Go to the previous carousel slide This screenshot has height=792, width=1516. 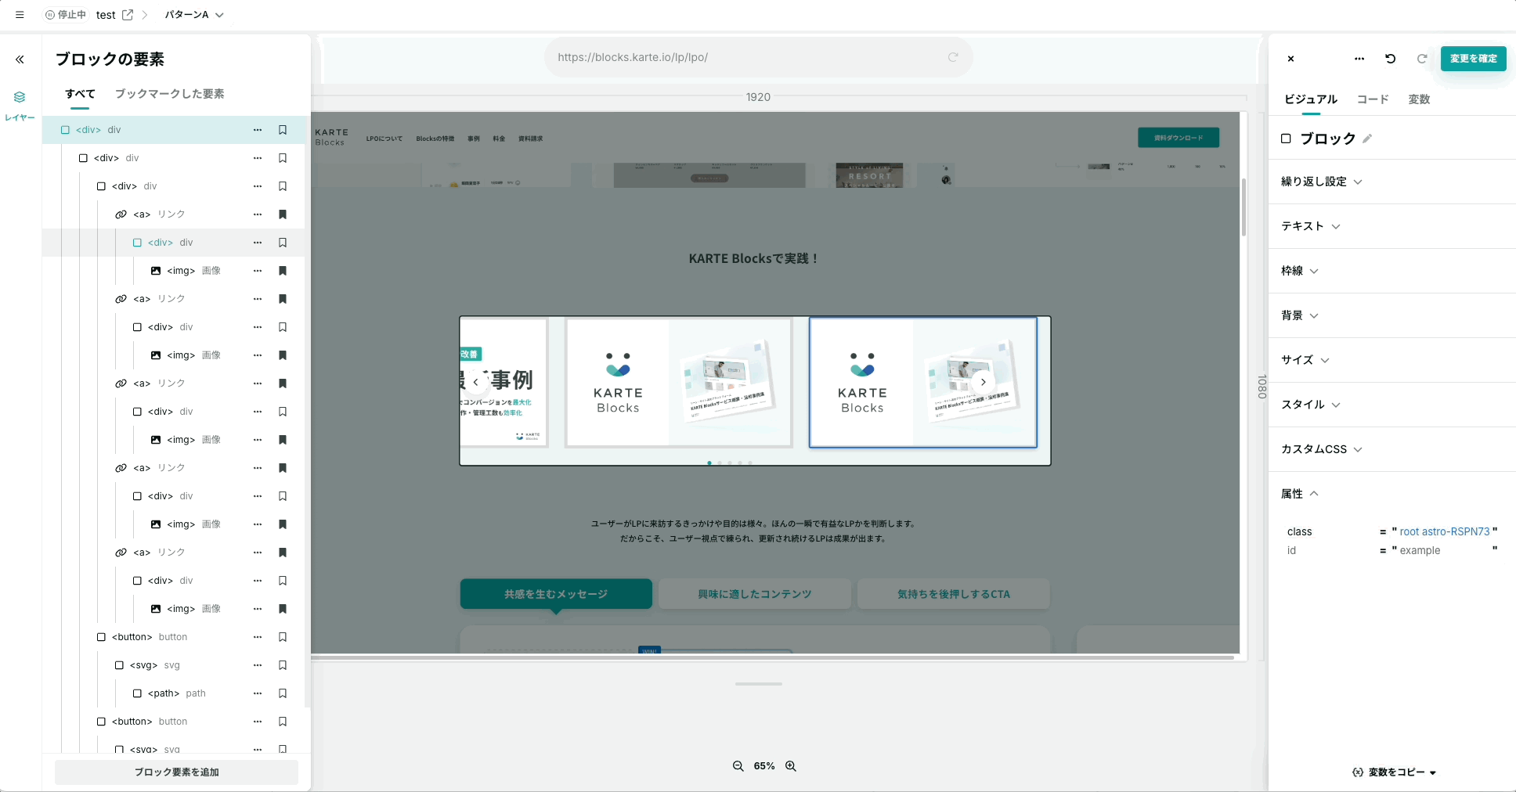click(475, 383)
